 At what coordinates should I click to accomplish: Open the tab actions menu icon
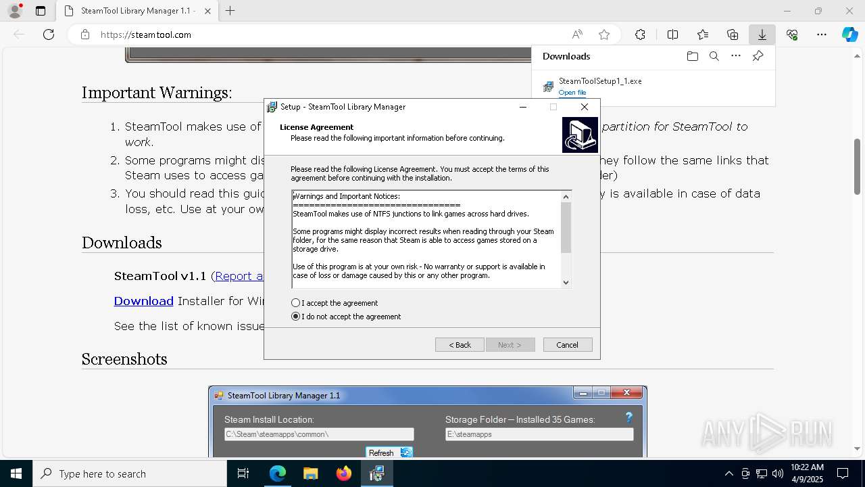click(x=41, y=11)
